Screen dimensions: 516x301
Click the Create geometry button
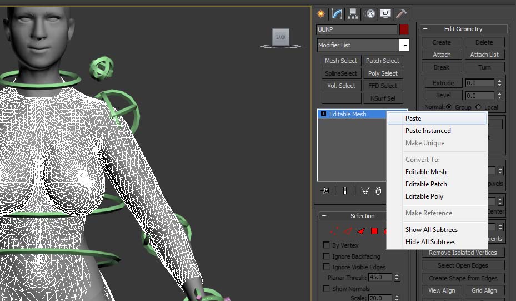pos(442,42)
